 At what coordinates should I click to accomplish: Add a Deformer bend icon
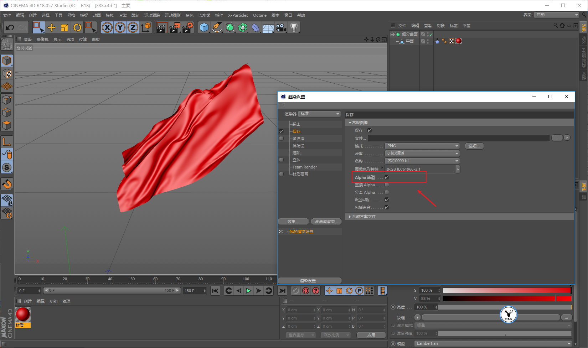click(x=256, y=27)
